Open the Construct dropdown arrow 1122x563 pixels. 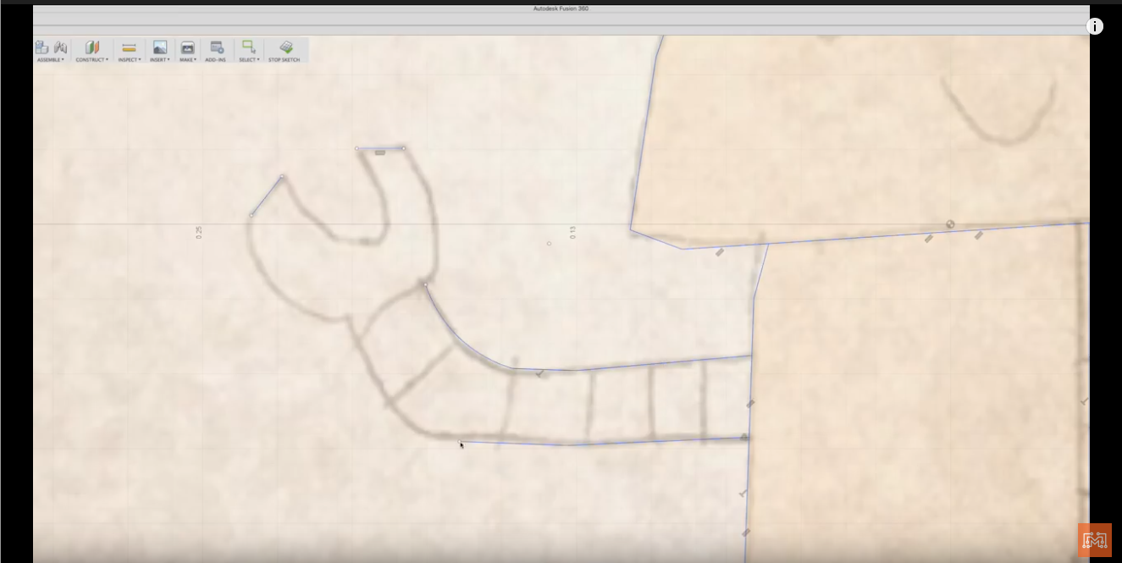(107, 59)
